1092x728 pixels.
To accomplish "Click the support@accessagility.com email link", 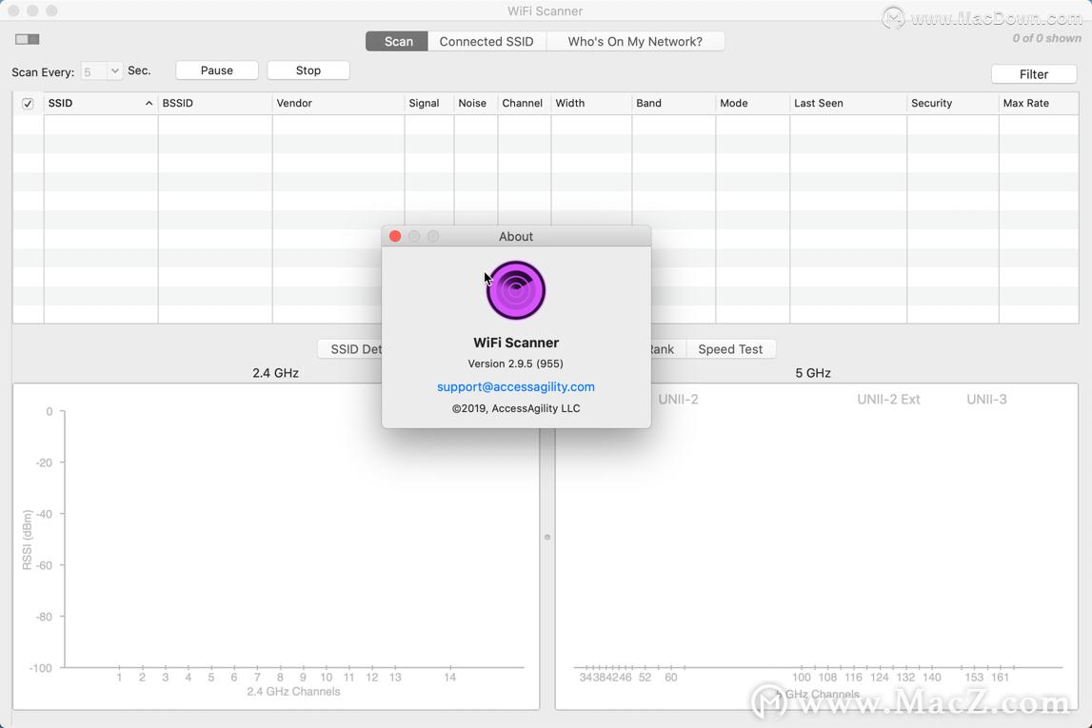I will pos(516,387).
